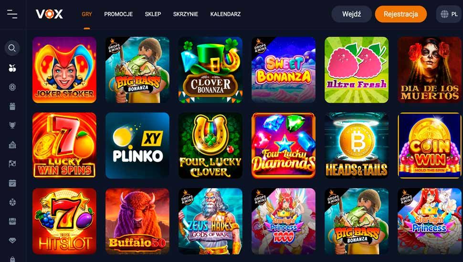This screenshot has width=463, height=262.
Task: Click the checkered flag icon in sidebar
Action: click(12, 164)
